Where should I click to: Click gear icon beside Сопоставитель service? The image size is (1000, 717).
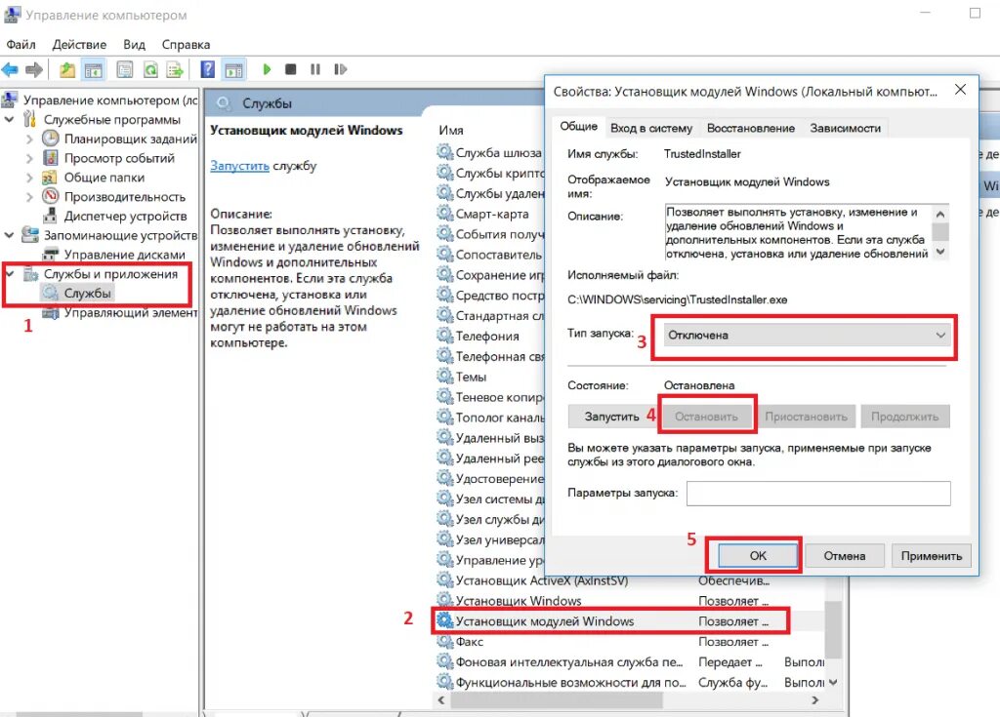pos(444,254)
